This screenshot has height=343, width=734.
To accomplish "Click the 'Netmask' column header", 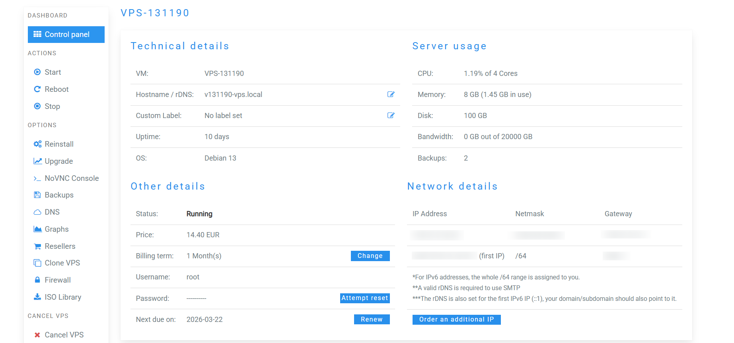I will coord(530,214).
